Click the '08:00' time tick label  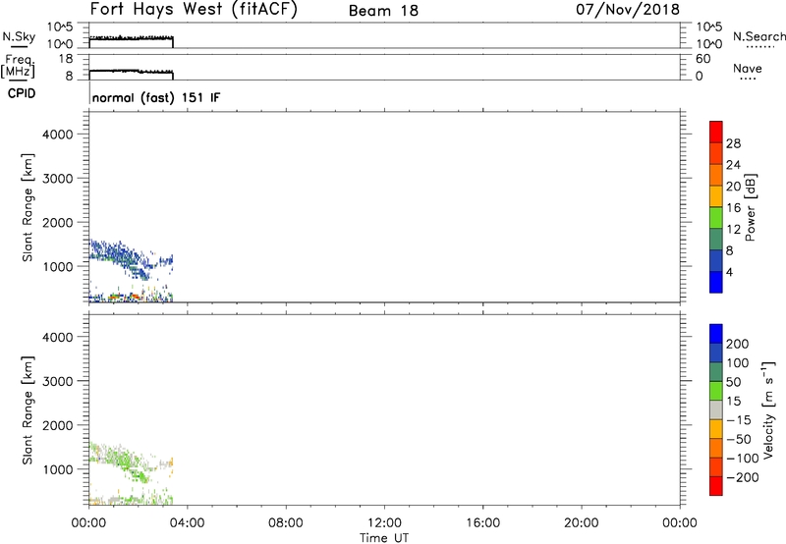286,523
